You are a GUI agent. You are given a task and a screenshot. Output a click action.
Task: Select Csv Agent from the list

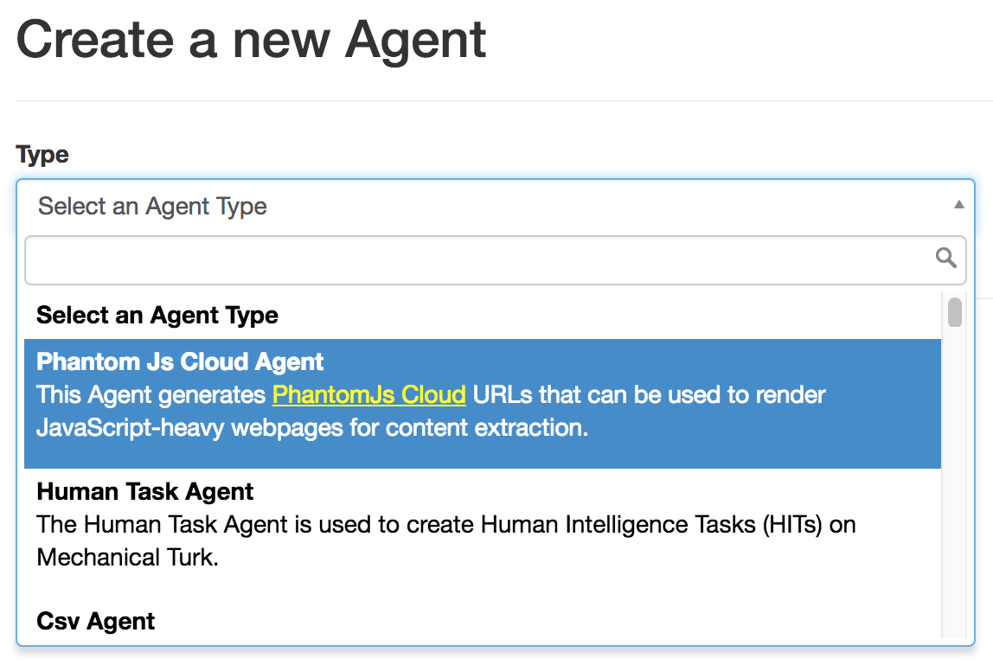coord(96,621)
